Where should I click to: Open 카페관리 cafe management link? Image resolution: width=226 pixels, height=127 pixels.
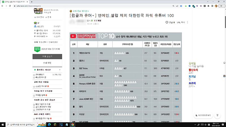click(39, 17)
